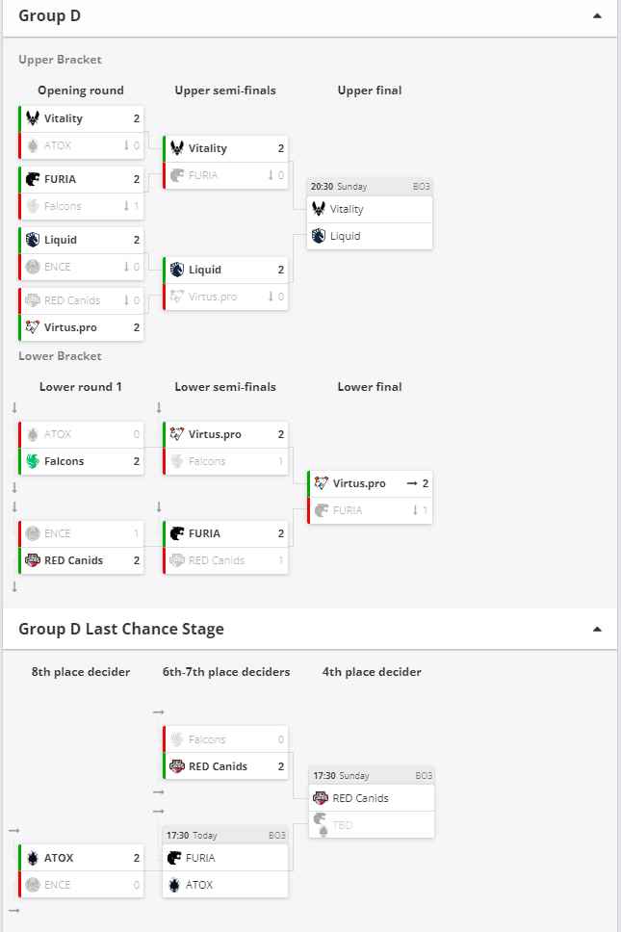Click ATOX logo in 8th place decider

click(33, 858)
